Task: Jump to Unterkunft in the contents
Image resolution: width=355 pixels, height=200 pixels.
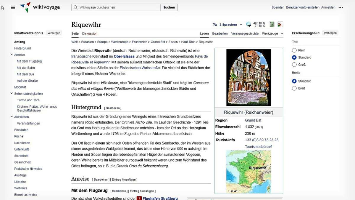Action: tap(22, 149)
